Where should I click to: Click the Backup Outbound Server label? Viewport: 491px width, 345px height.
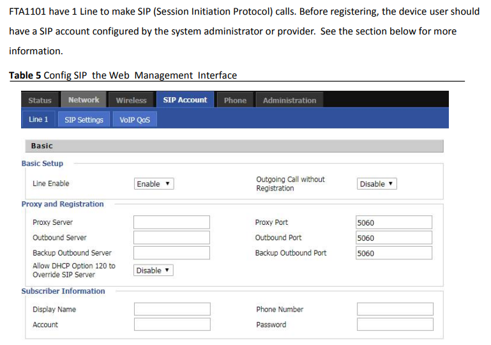pos(72,253)
